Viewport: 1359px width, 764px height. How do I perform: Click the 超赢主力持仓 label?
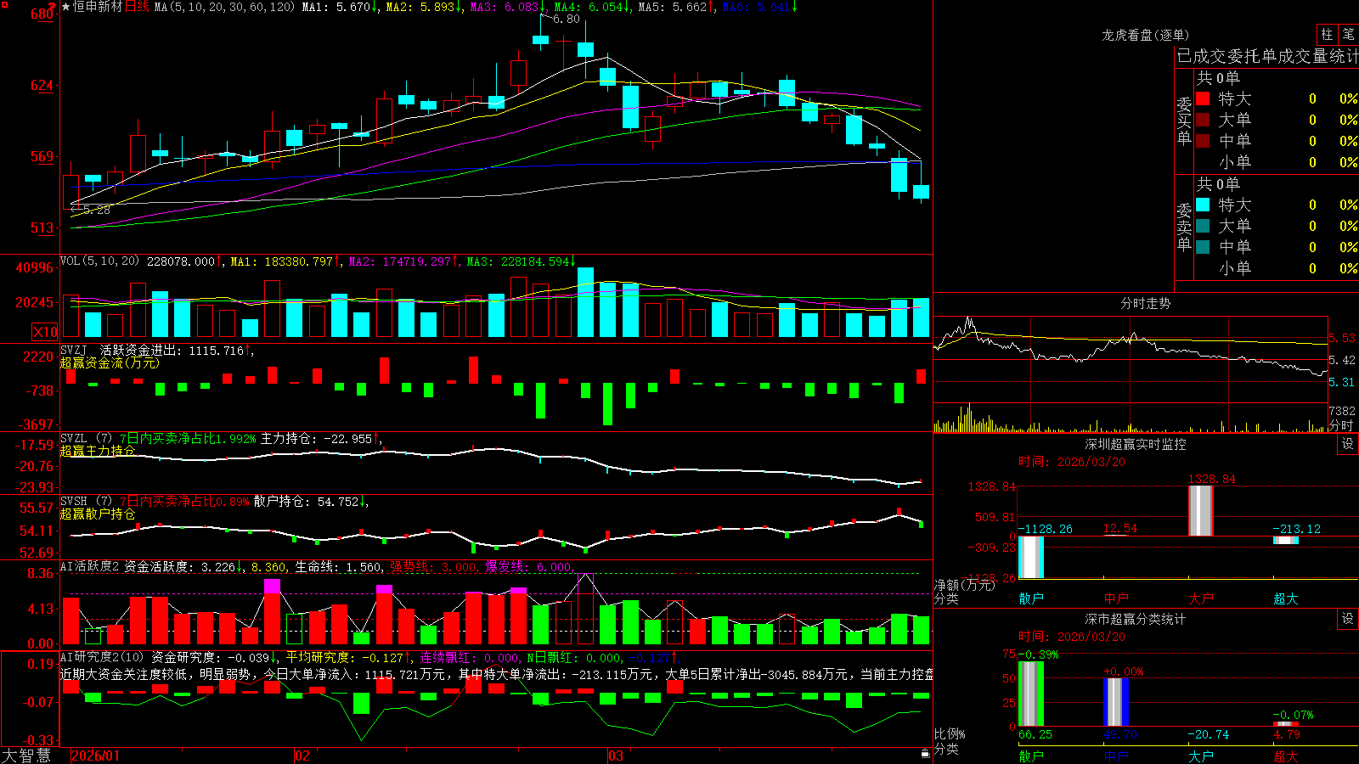pyautogui.click(x=98, y=451)
